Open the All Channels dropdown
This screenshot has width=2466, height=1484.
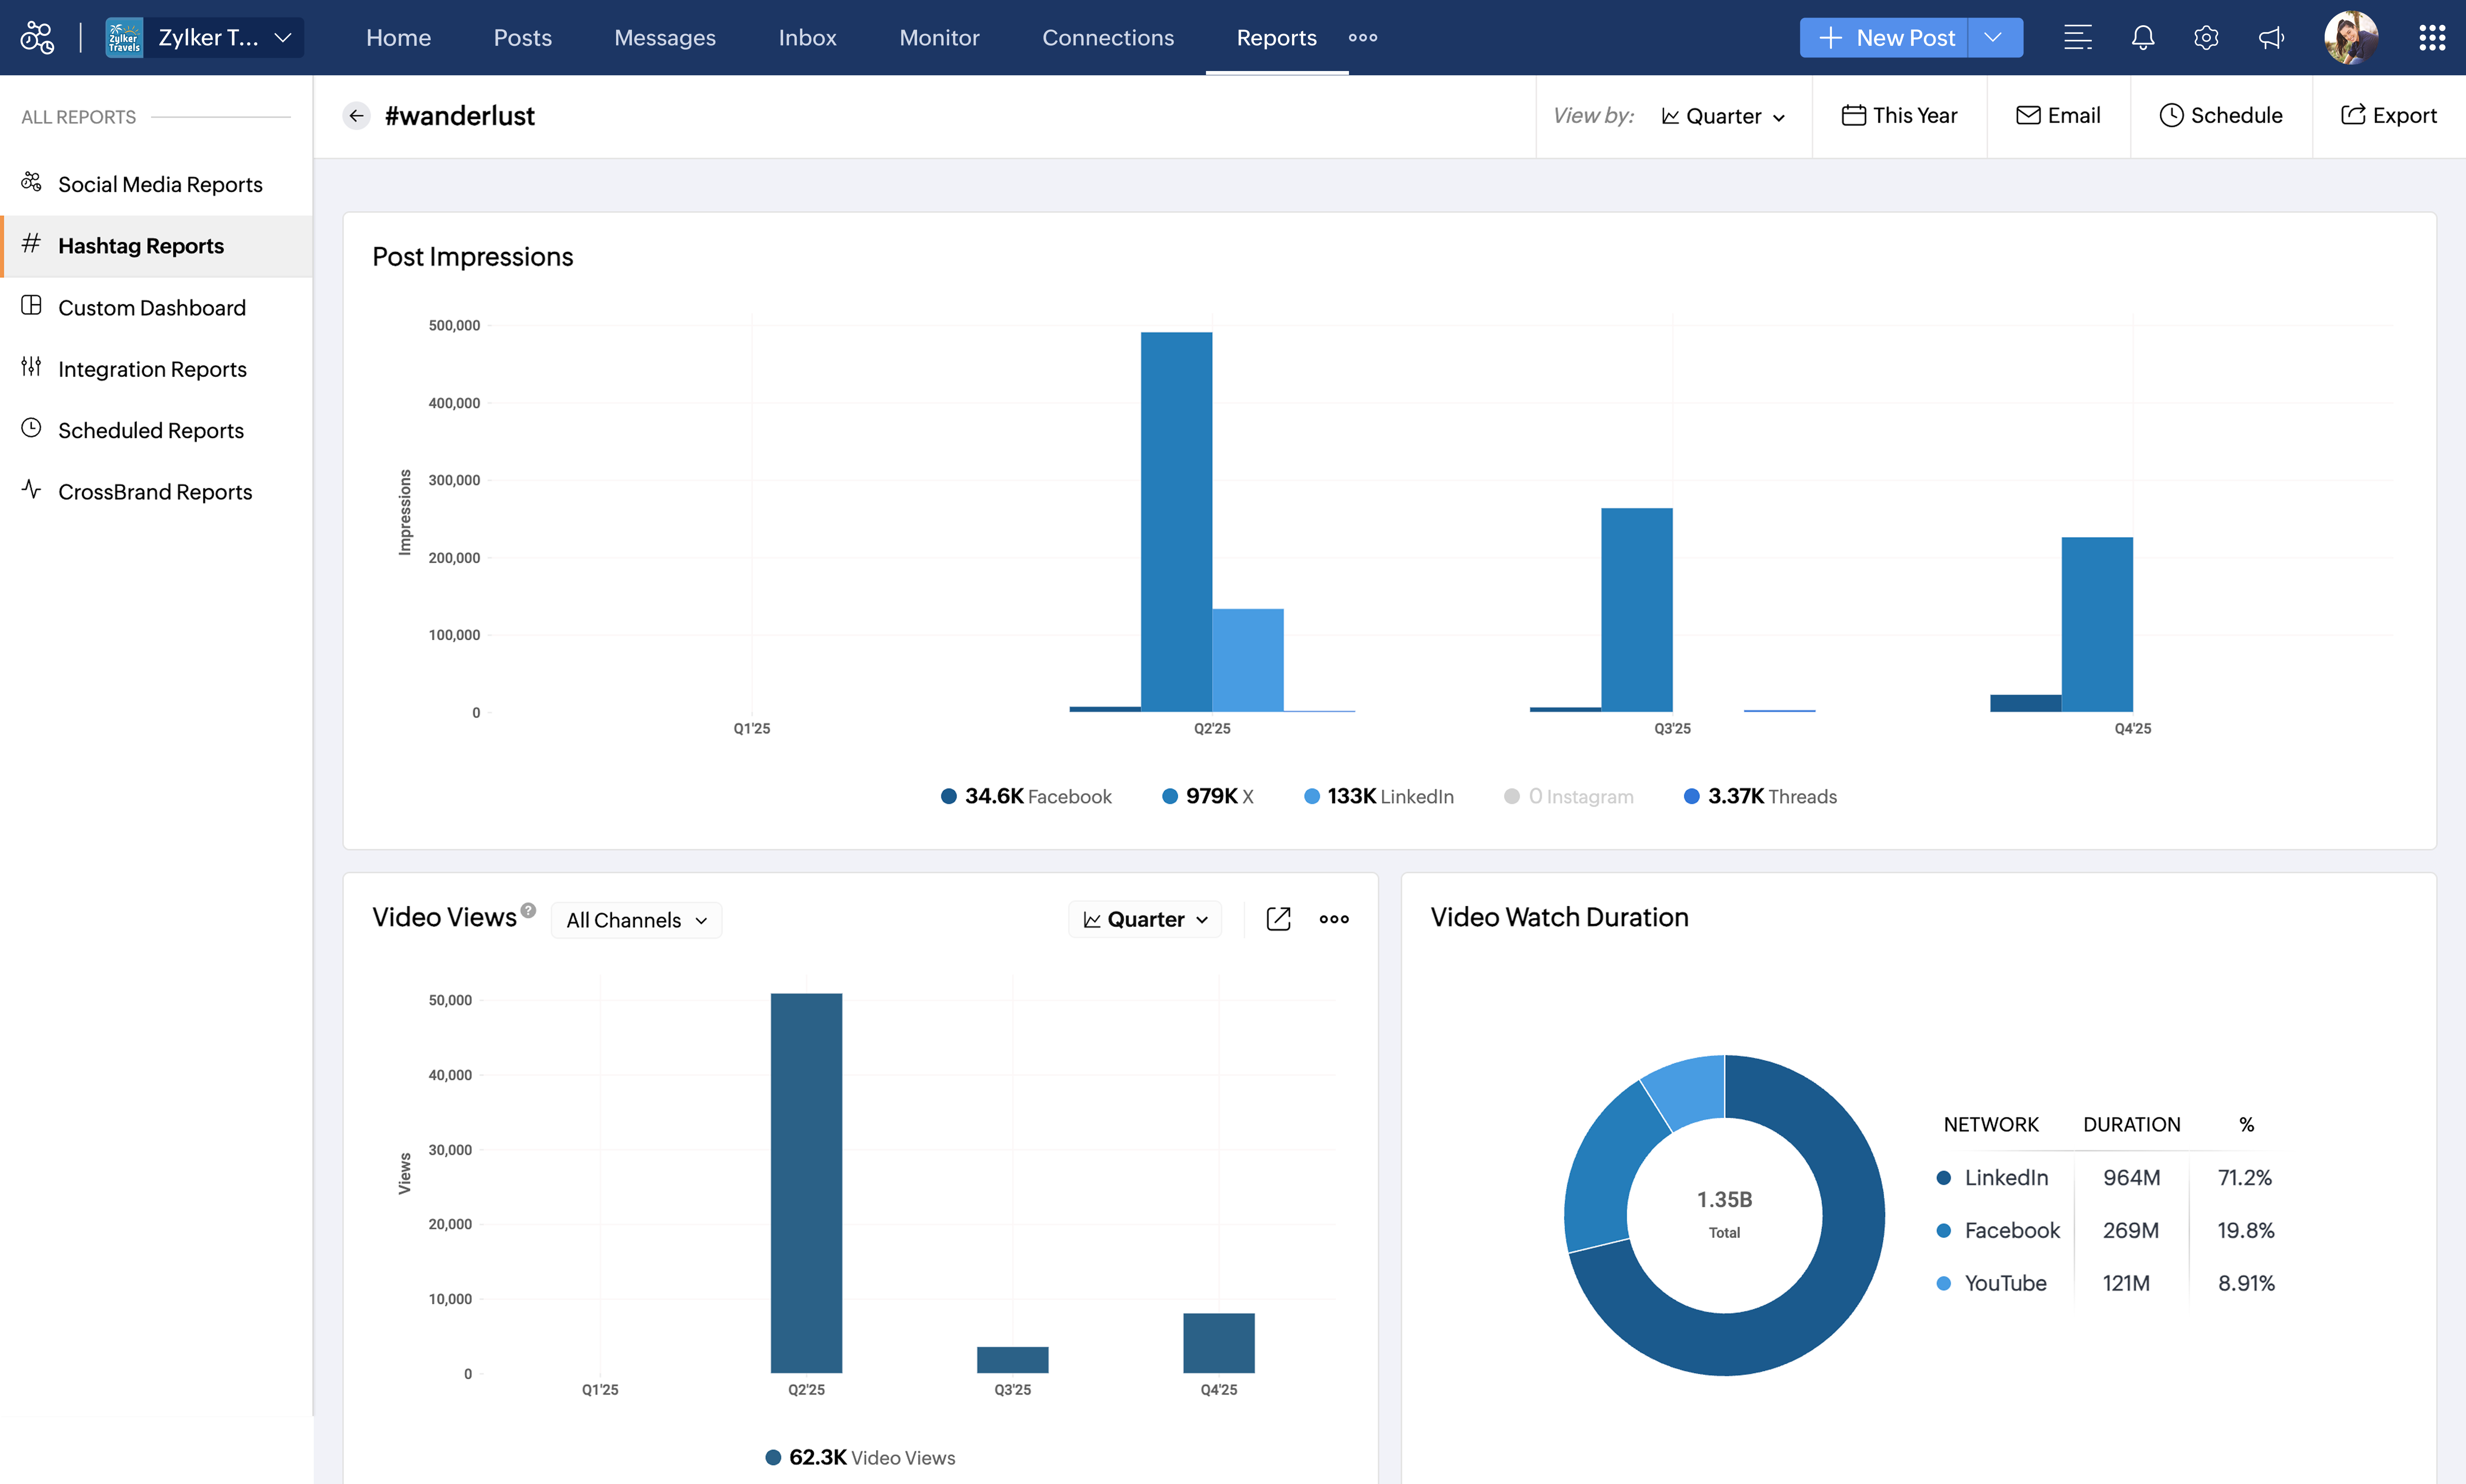[x=636, y=920]
